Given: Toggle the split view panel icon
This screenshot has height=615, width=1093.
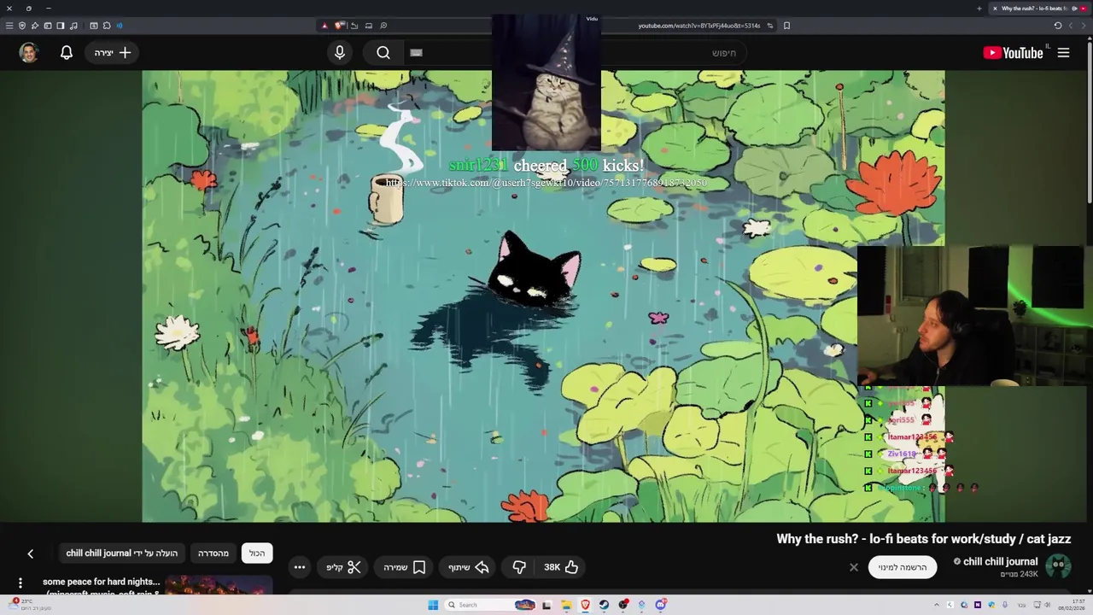Looking at the screenshot, I should [61, 26].
